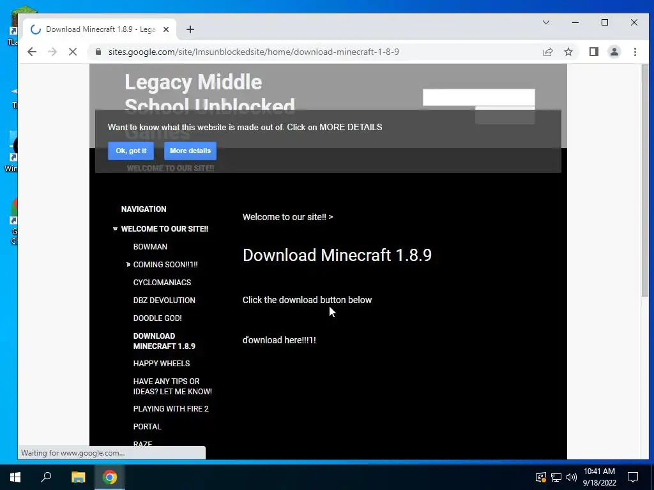The width and height of the screenshot is (654, 490).
Task: Open Chrome's three-dot menu
Action: [x=635, y=52]
